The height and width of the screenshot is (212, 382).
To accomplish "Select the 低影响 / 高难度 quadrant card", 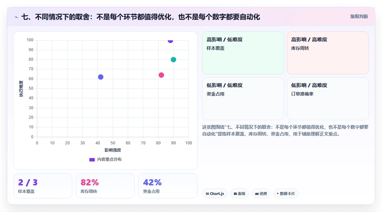I will [x=328, y=99].
